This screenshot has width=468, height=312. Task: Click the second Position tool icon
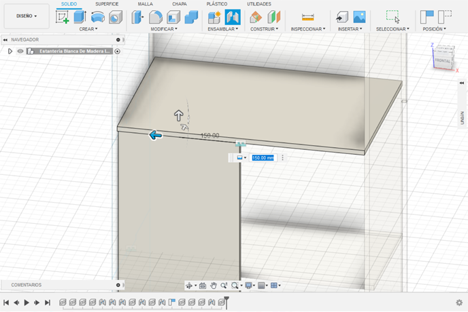point(445,17)
